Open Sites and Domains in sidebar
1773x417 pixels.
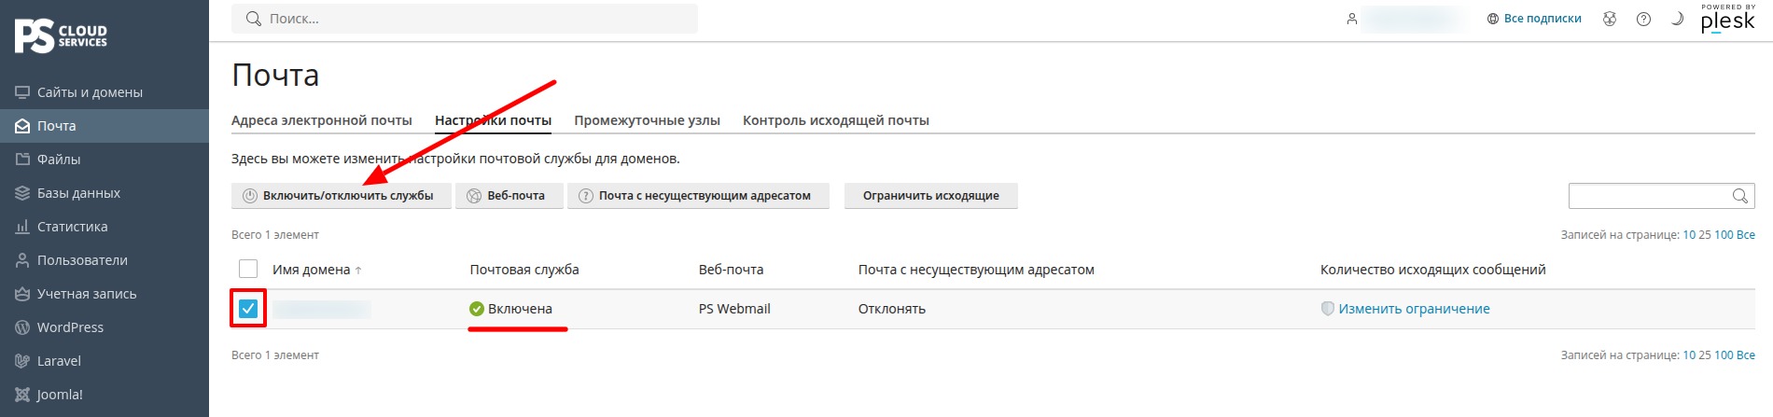(90, 92)
